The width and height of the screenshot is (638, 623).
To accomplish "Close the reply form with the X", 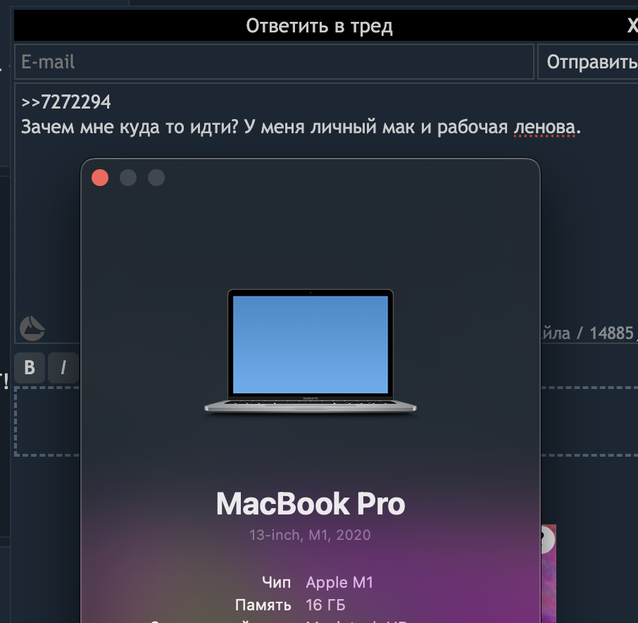I will pos(632,26).
